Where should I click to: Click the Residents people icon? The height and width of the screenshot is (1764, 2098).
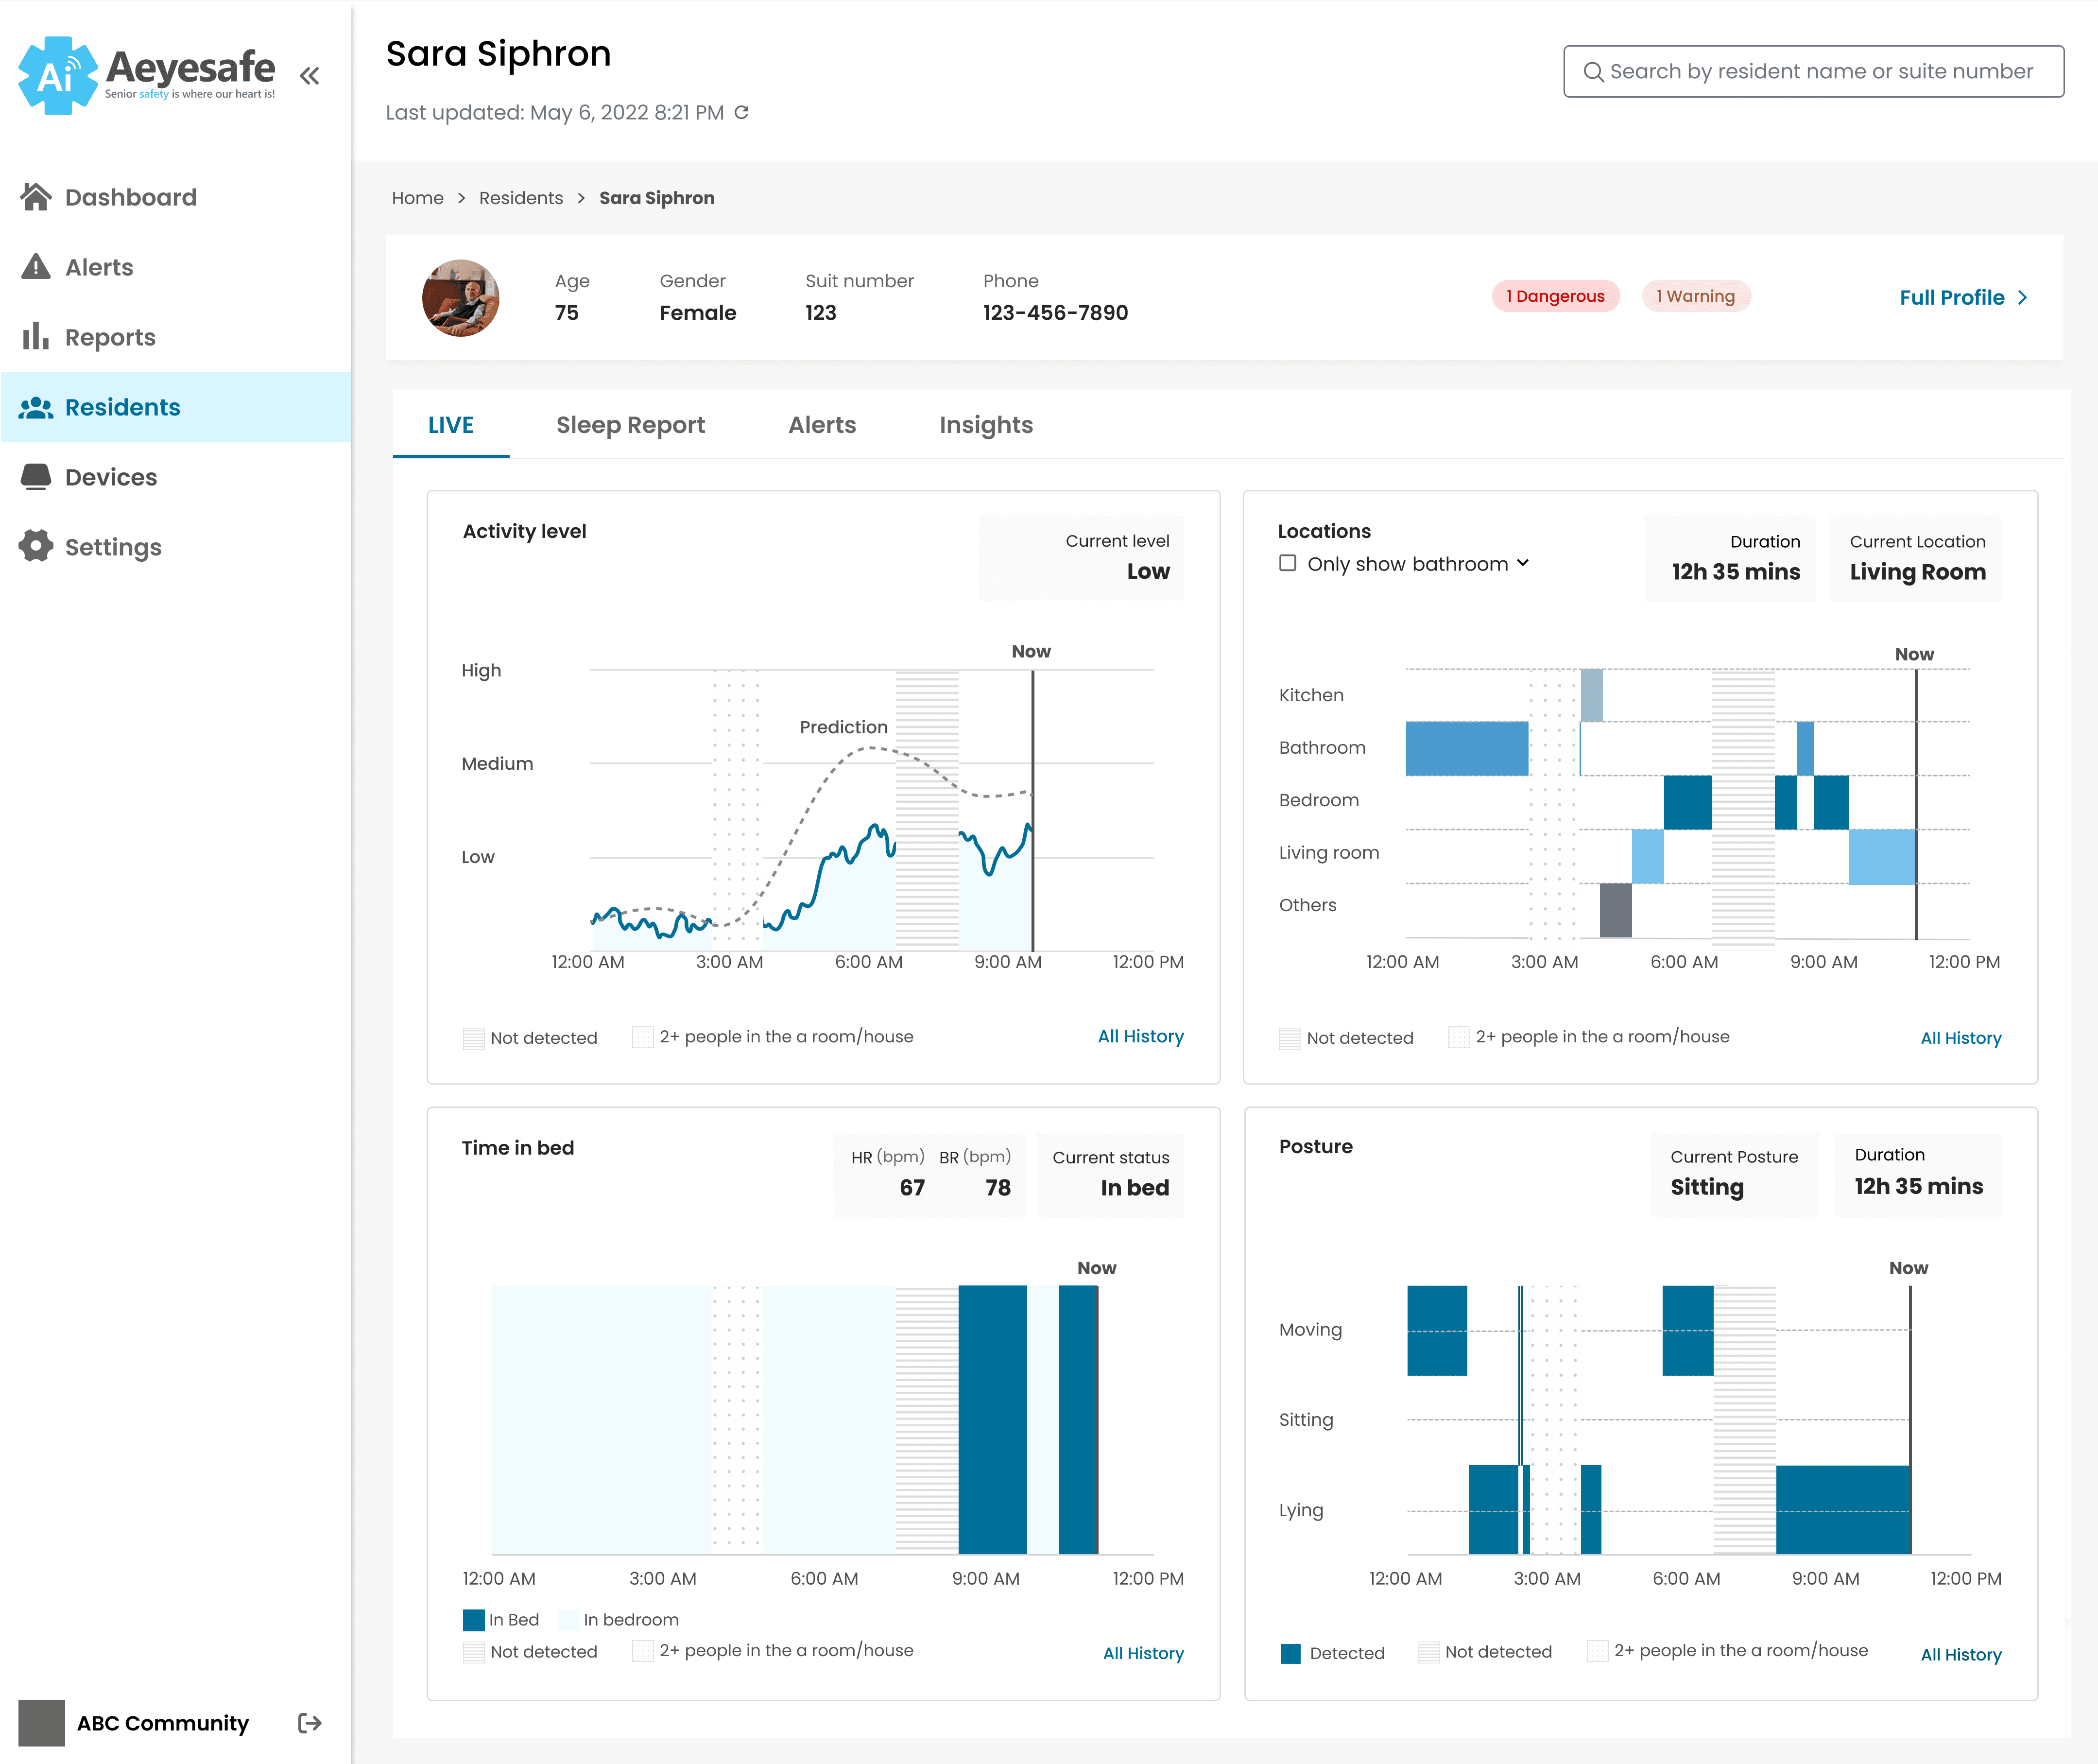(36, 407)
